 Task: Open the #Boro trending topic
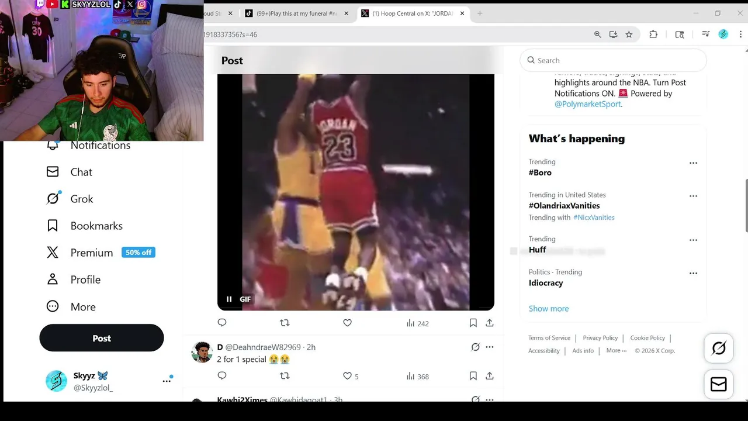click(540, 172)
